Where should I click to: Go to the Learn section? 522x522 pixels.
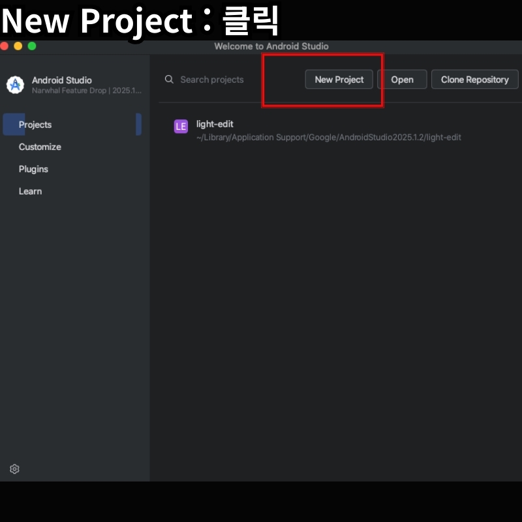point(30,191)
